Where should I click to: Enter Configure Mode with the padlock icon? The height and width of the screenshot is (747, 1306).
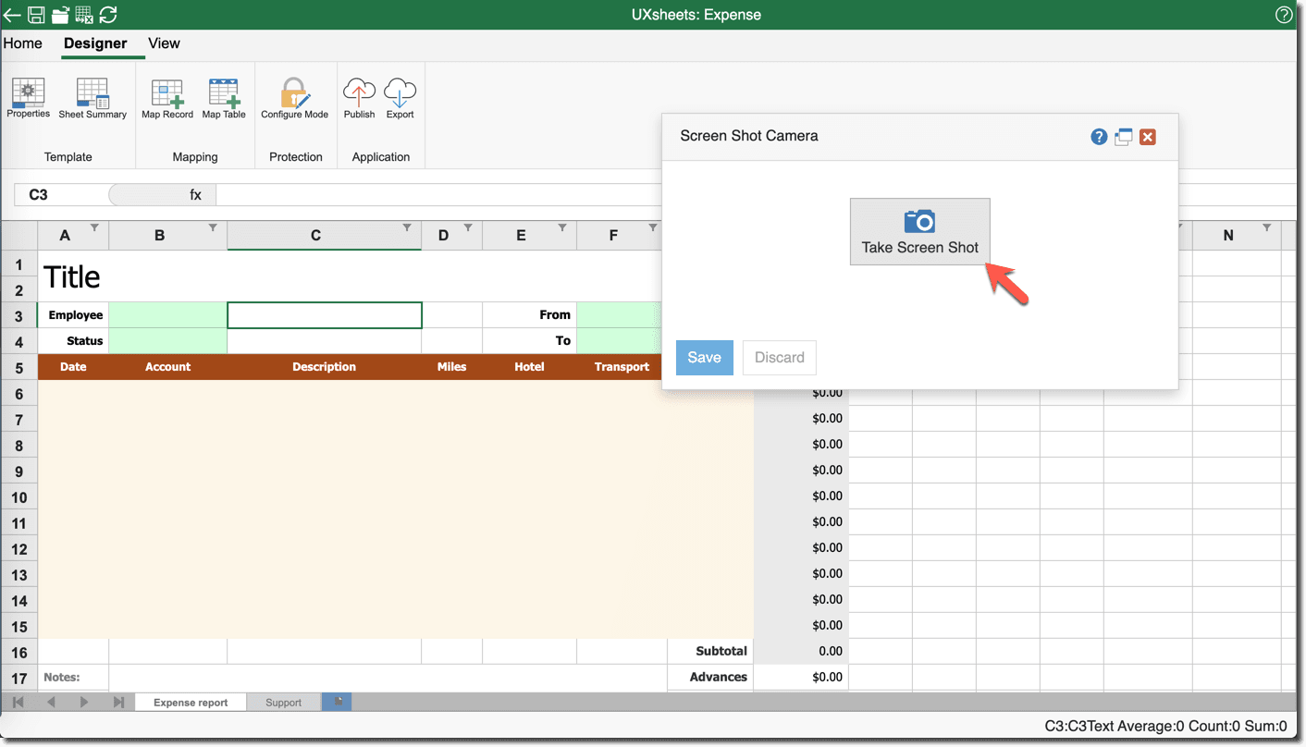tap(294, 99)
